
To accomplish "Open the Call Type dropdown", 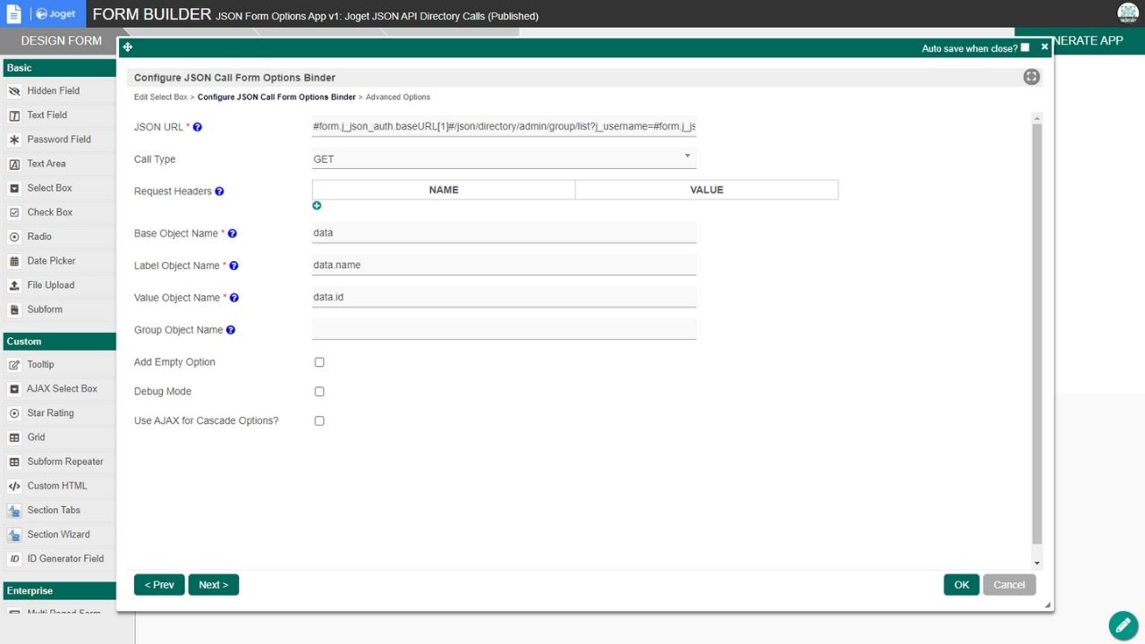I will pos(504,159).
